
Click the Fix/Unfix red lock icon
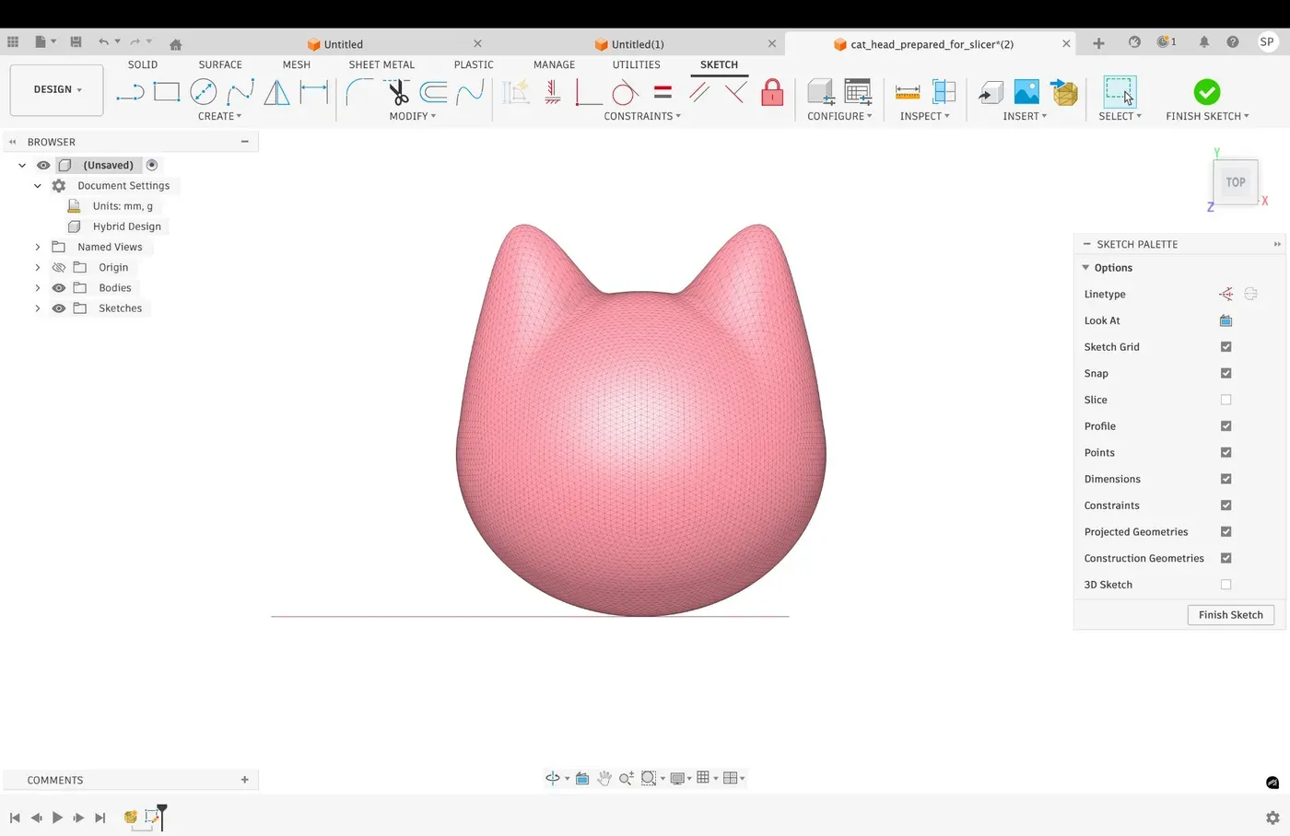pos(773,92)
